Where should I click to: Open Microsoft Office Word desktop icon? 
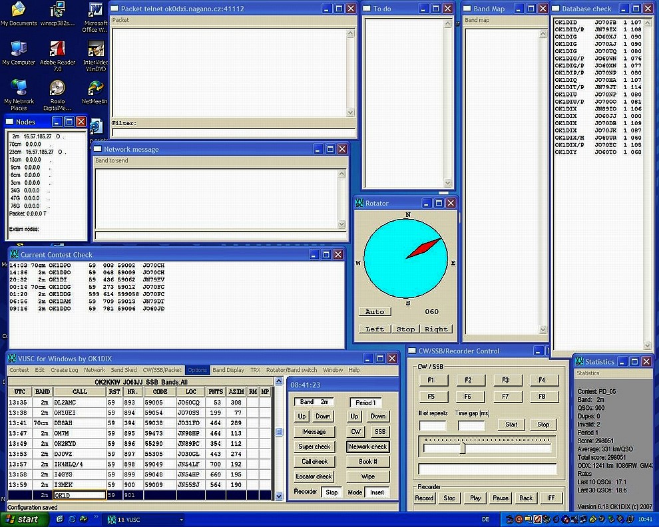pos(96,17)
